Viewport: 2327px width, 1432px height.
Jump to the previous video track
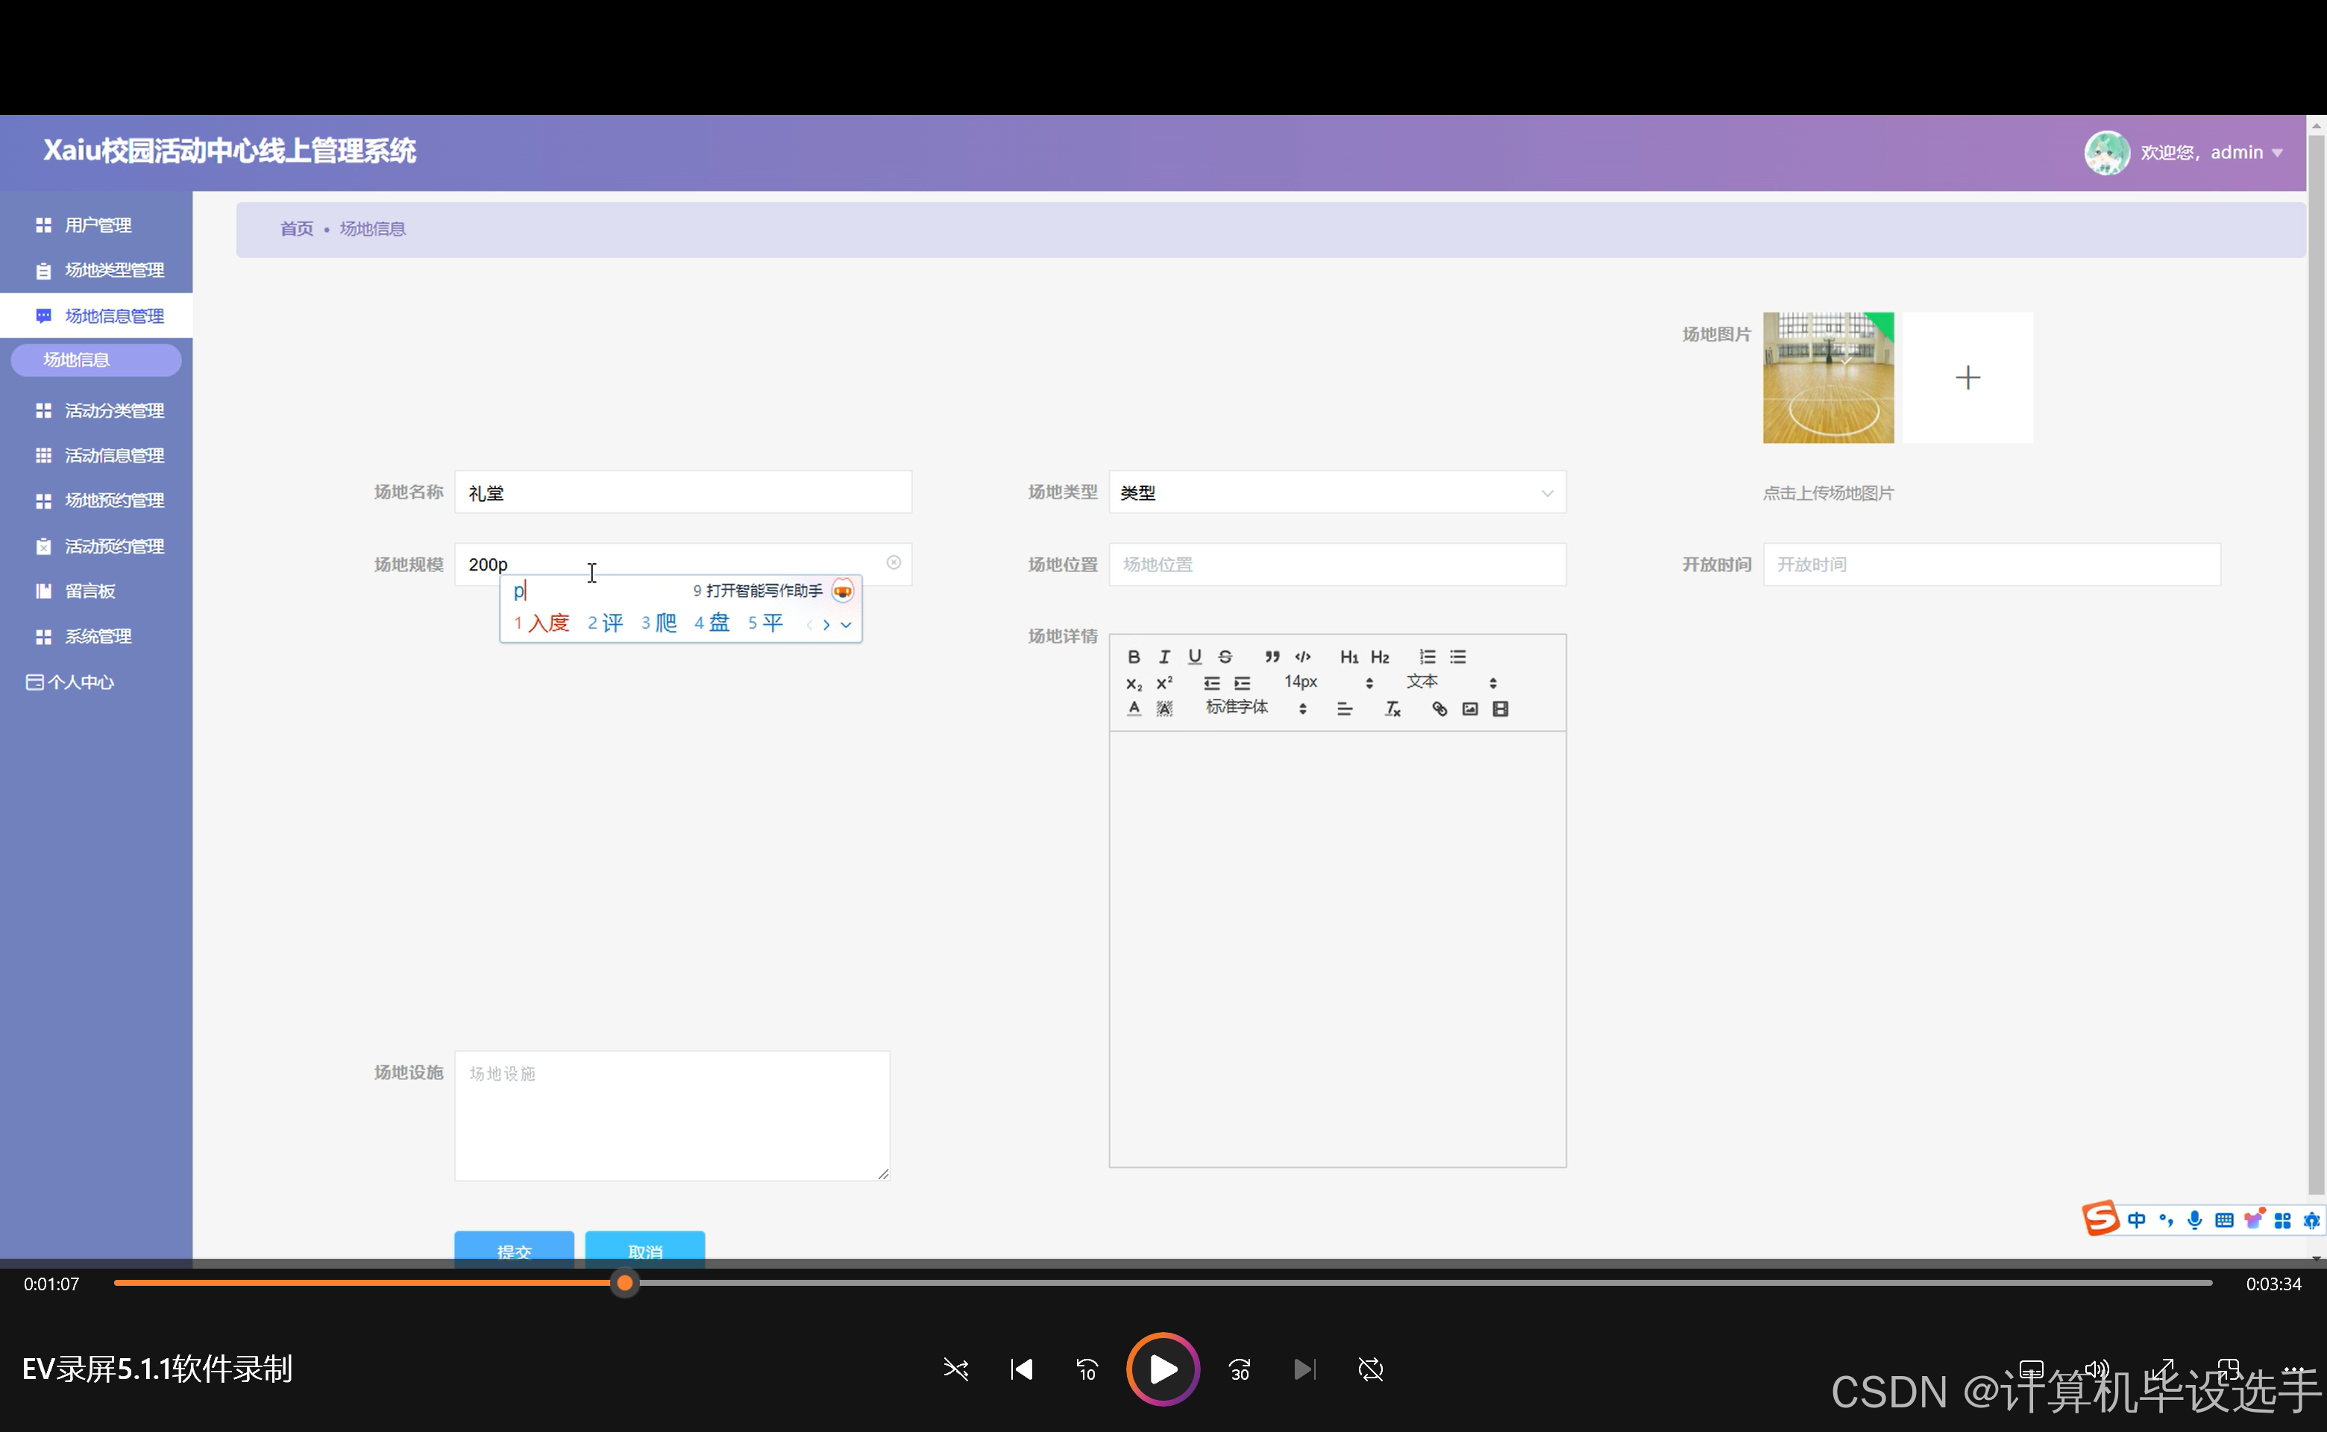point(1021,1369)
